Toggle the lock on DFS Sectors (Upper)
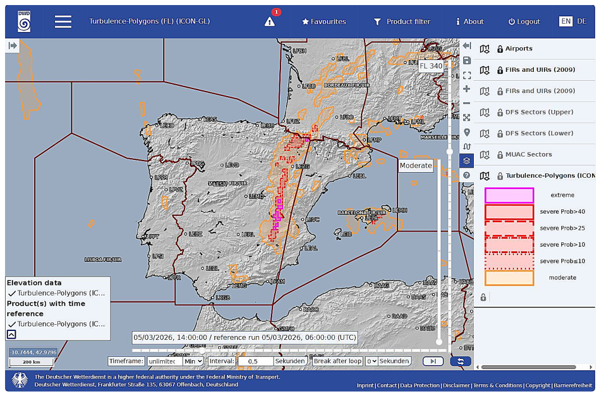600x396 pixels. (x=500, y=113)
